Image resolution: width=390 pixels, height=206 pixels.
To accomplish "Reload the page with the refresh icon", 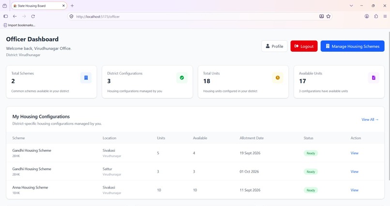I will click(33, 16).
